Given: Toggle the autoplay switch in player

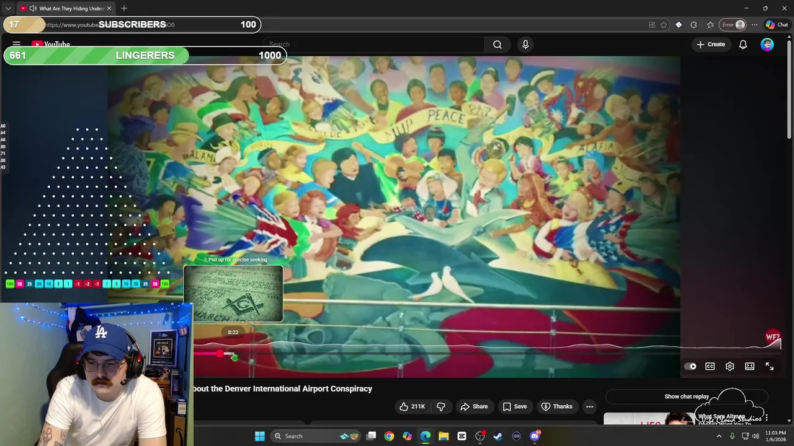Looking at the screenshot, I should 690,367.
